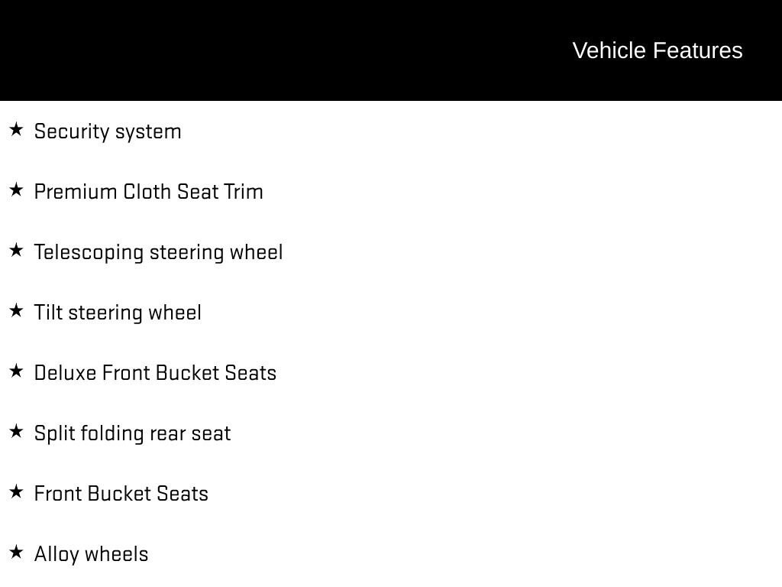Click the black header banner
This screenshot has height=587, width=782.
click(391, 50)
